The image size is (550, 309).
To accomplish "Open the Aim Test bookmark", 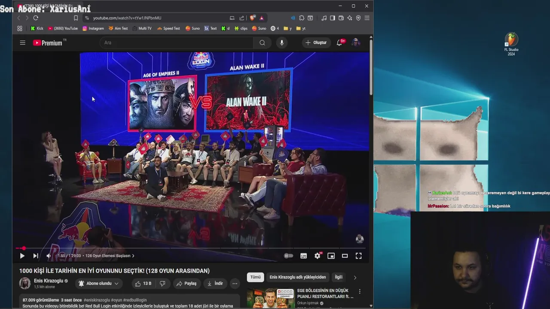I will pyautogui.click(x=118, y=28).
